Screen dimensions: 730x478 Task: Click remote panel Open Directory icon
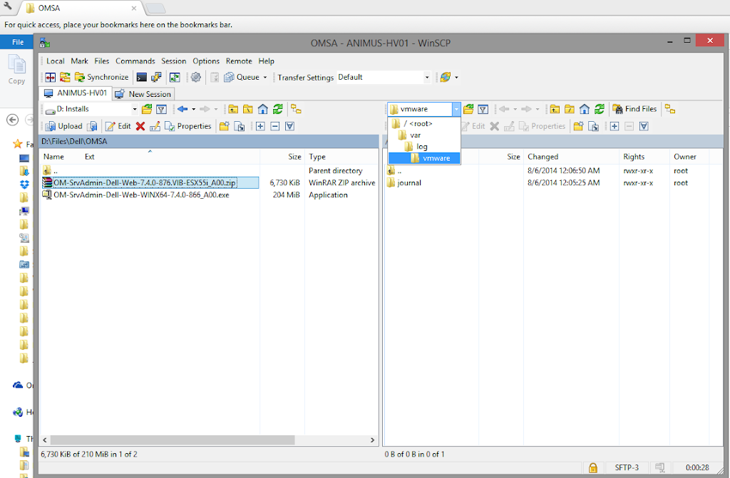(x=469, y=109)
